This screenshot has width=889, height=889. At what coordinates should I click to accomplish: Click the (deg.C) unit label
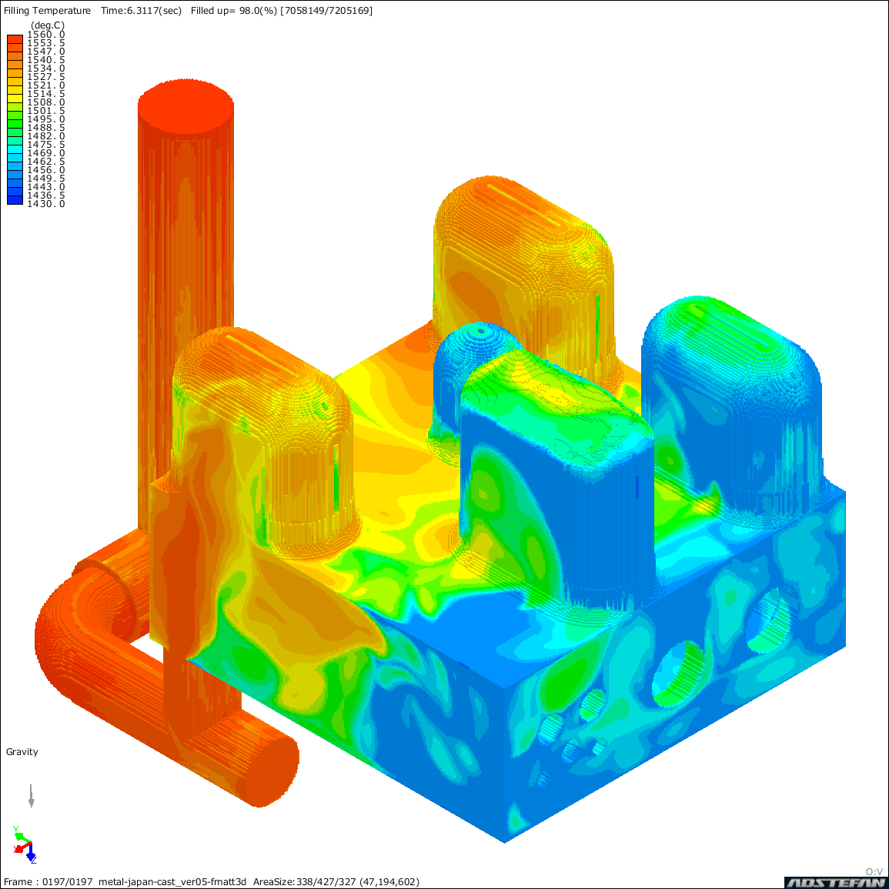(x=48, y=25)
